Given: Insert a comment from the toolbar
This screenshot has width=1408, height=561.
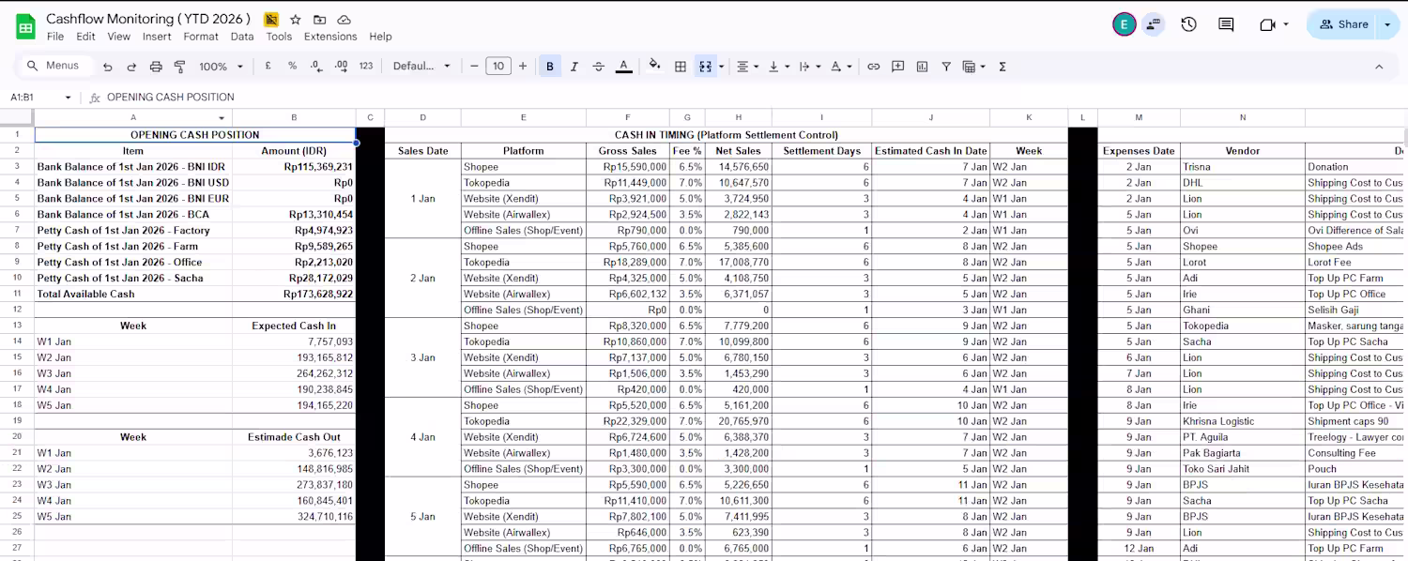Looking at the screenshot, I should coord(898,67).
